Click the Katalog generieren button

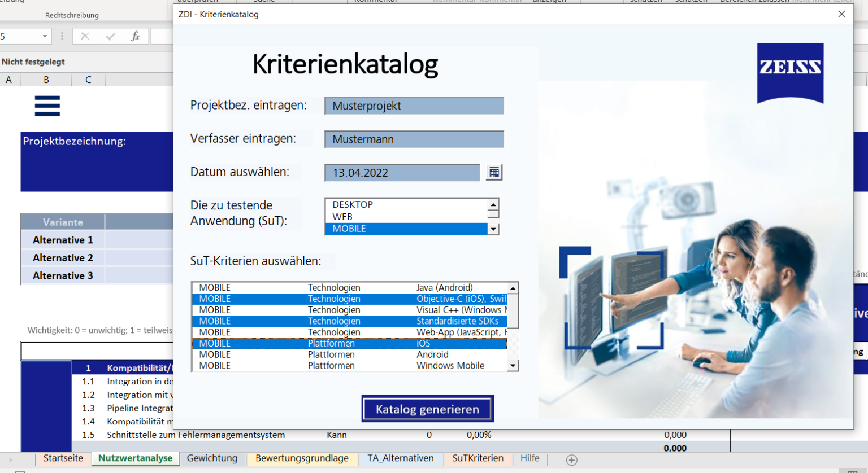point(427,409)
